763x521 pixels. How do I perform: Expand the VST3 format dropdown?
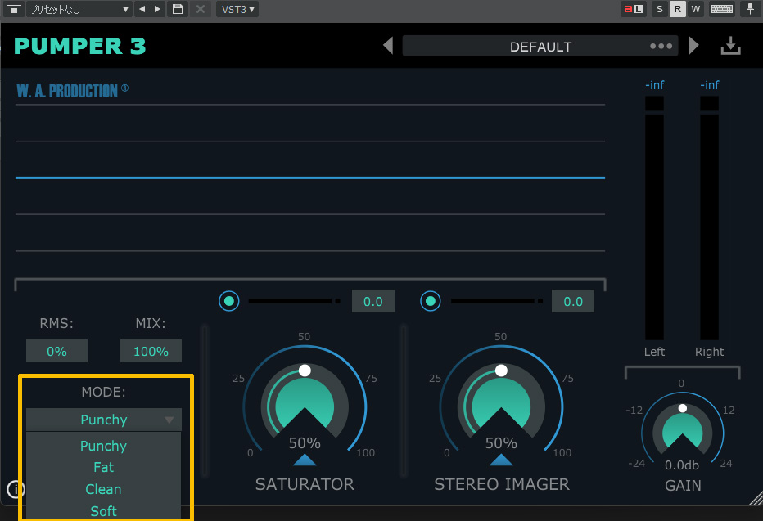click(238, 9)
